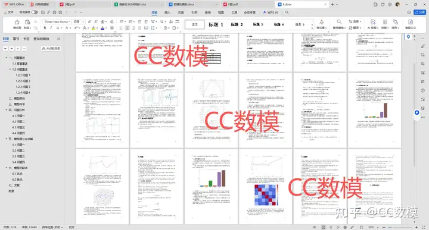Click the zoom slider in status bar
This screenshot has height=230, width=429.
[x=400, y=227]
